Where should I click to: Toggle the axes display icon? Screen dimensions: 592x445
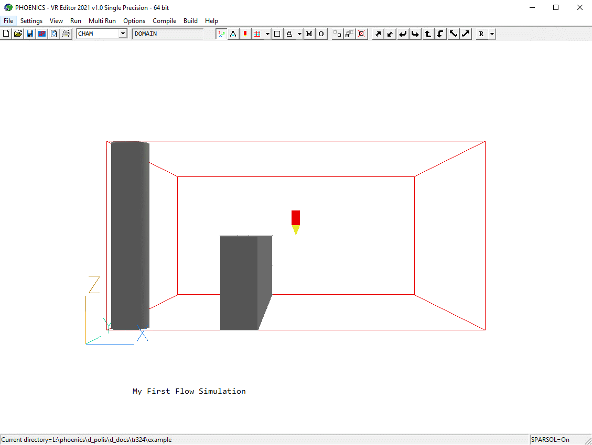[x=221, y=34]
